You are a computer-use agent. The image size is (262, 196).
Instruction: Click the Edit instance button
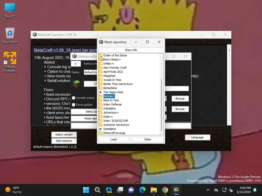64,141
